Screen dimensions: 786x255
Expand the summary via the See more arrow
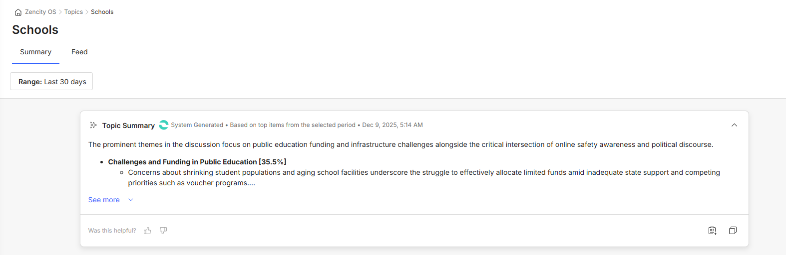click(x=131, y=200)
